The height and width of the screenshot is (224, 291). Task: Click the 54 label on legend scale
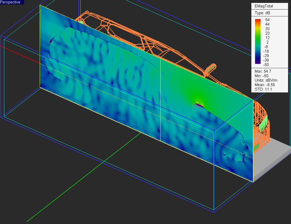tap(267, 19)
